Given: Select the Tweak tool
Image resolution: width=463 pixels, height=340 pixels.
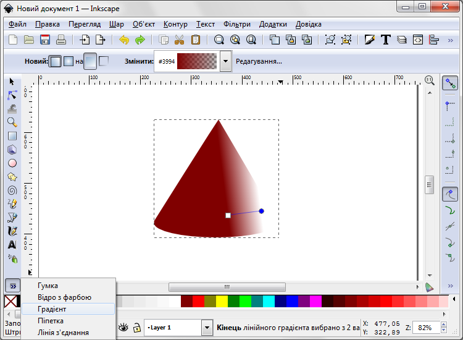Looking at the screenshot, I should pos(12,109).
